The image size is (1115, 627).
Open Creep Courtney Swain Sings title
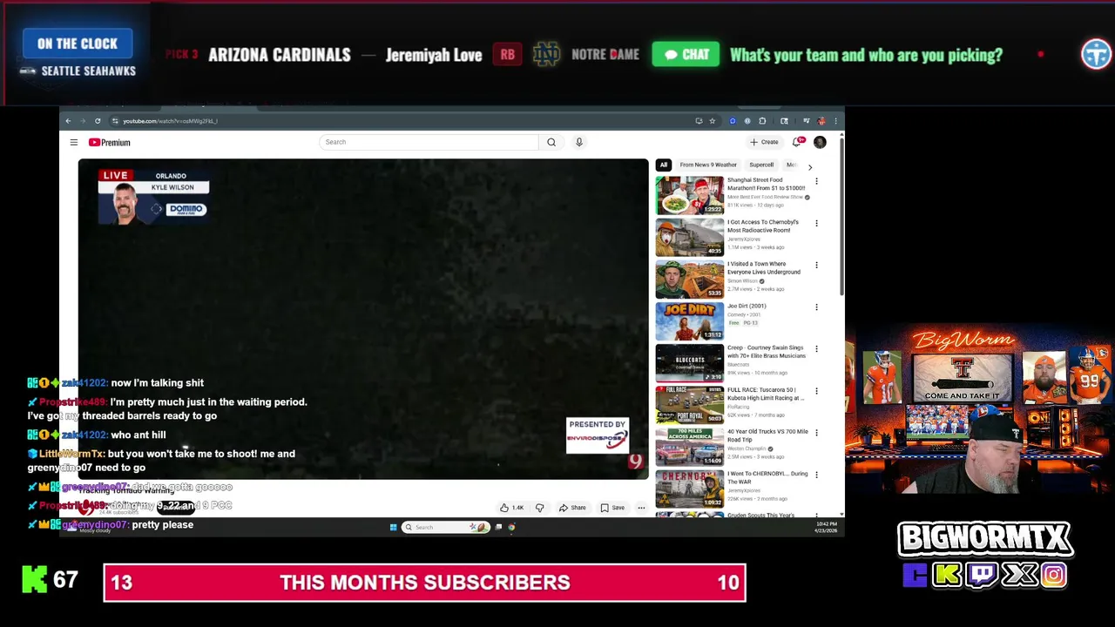point(766,352)
